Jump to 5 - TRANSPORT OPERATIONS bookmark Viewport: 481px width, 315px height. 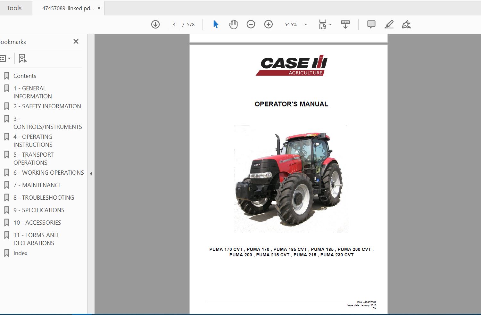pyautogui.click(x=33, y=159)
